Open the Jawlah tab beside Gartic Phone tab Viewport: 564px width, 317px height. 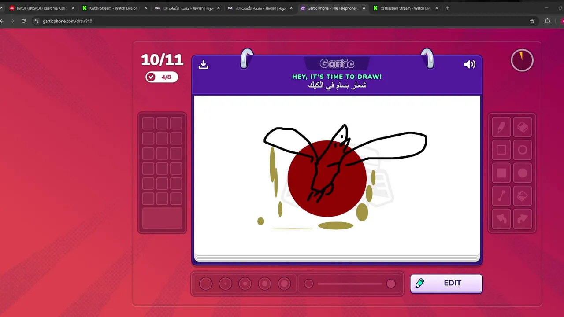click(259, 8)
